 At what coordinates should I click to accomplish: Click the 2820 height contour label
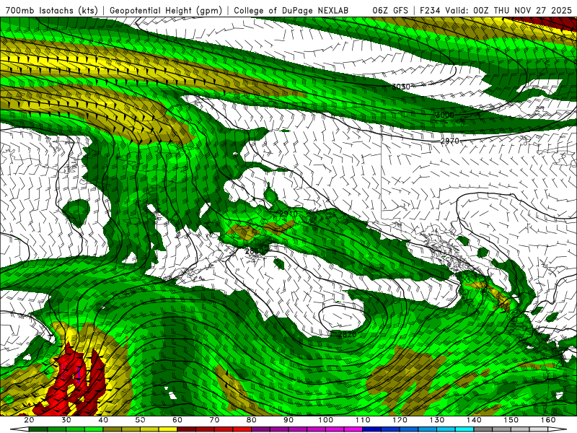(x=348, y=334)
